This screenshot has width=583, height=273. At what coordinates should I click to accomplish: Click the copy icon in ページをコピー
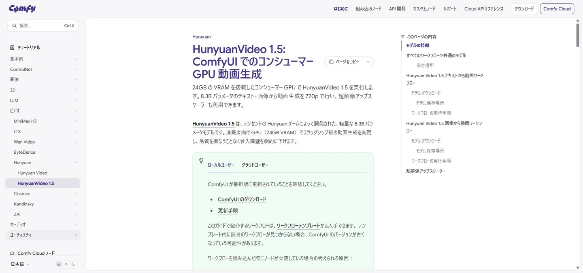(x=331, y=62)
